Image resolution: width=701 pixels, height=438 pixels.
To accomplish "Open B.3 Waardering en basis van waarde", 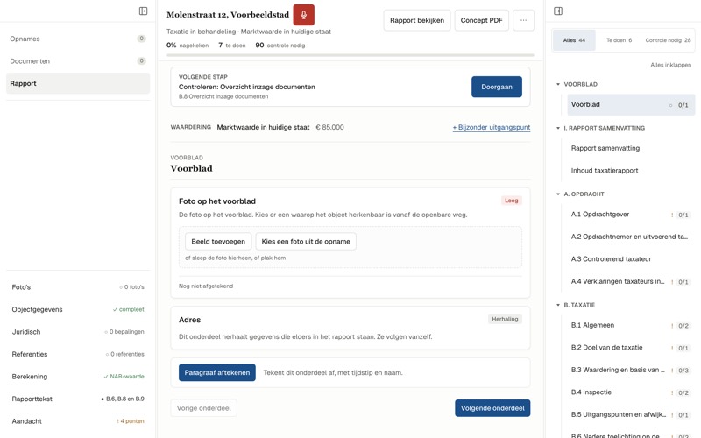I will [631, 370].
